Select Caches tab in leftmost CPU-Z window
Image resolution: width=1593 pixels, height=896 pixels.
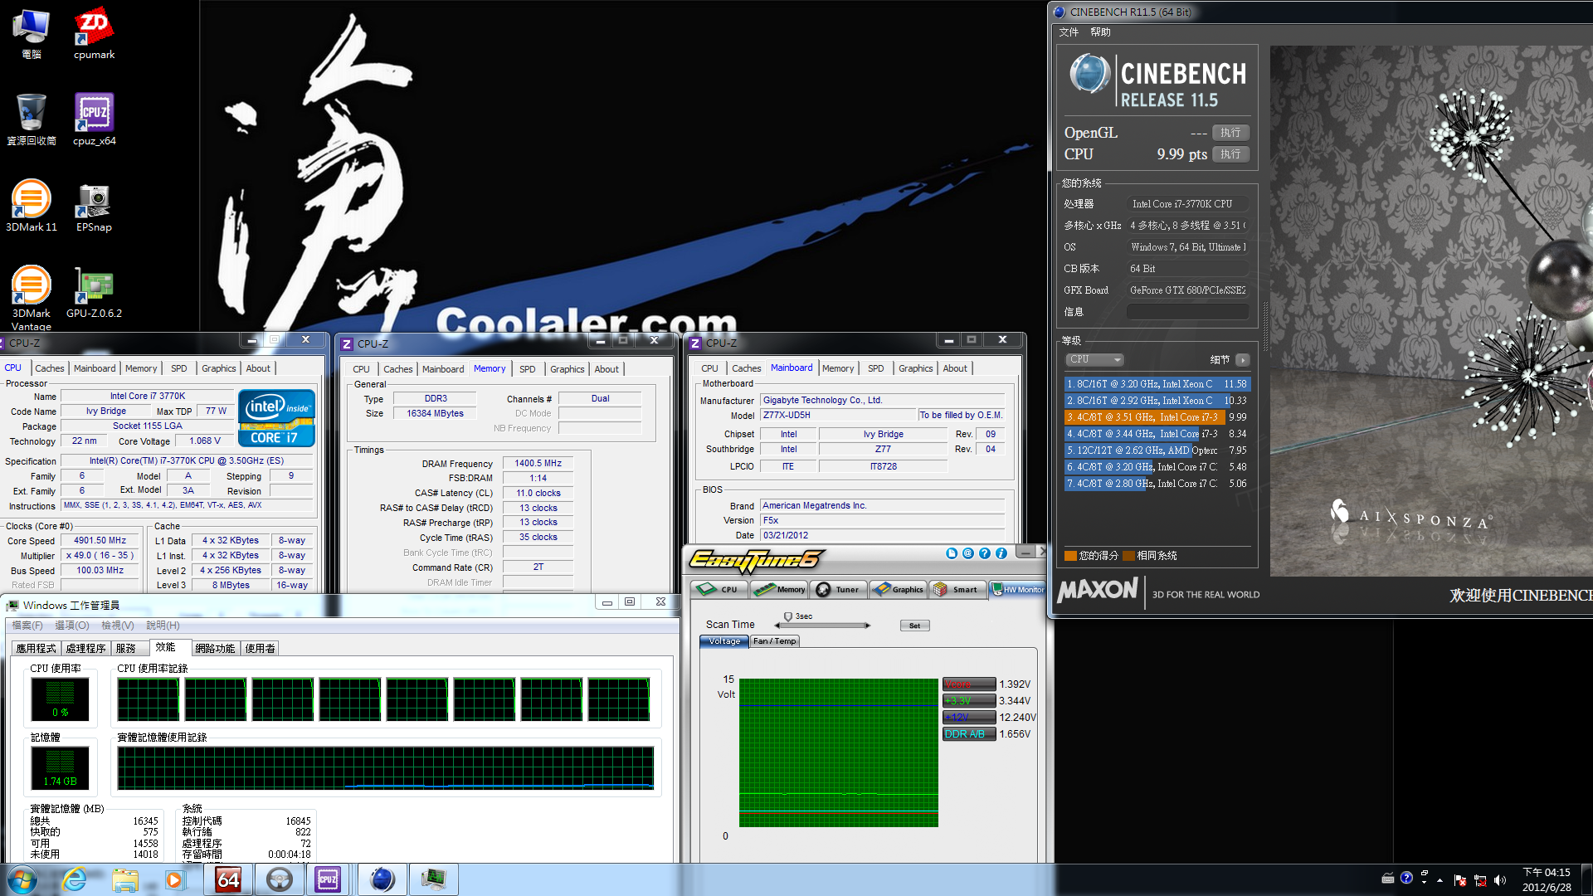[50, 368]
